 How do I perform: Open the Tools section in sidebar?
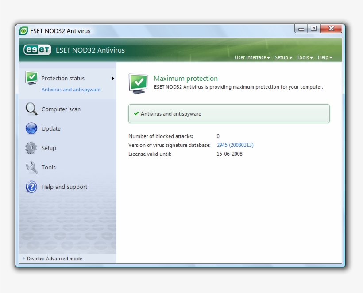pos(49,167)
